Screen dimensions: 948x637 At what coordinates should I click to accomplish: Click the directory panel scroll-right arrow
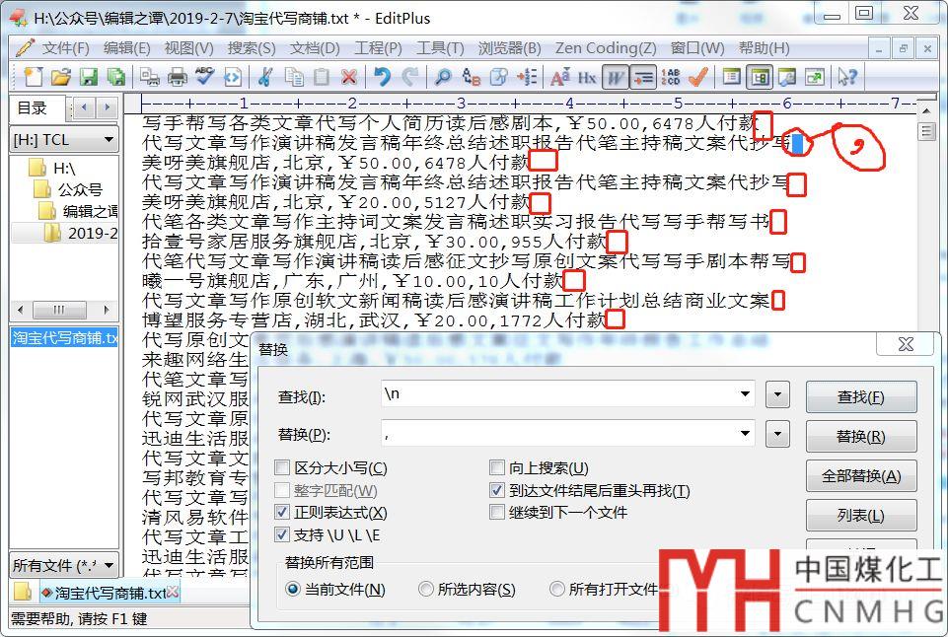[107, 310]
